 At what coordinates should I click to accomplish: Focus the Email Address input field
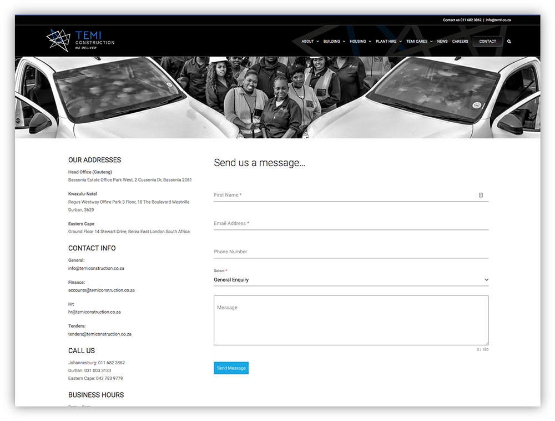click(x=351, y=223)
